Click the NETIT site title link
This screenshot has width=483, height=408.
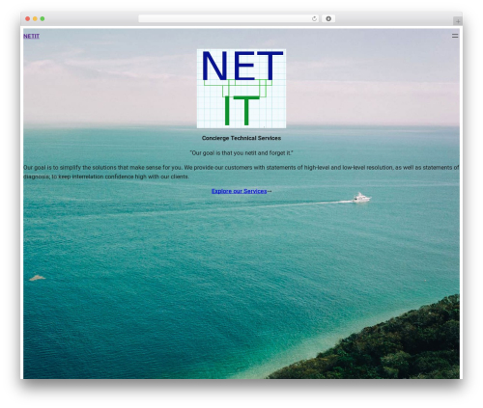[31, 36]
